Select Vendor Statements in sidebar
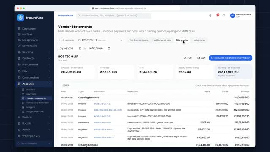270x152 pixels. (36, 98)
